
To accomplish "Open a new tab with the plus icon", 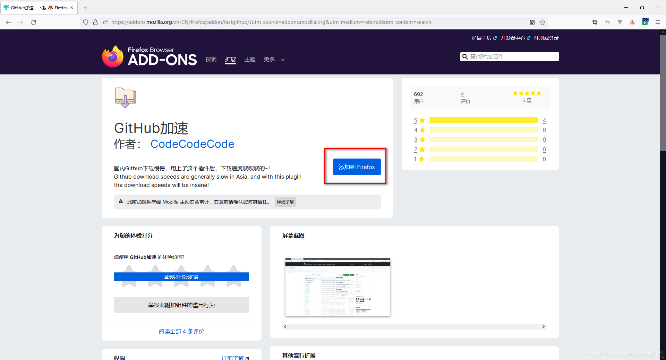I will click(85, 8).
